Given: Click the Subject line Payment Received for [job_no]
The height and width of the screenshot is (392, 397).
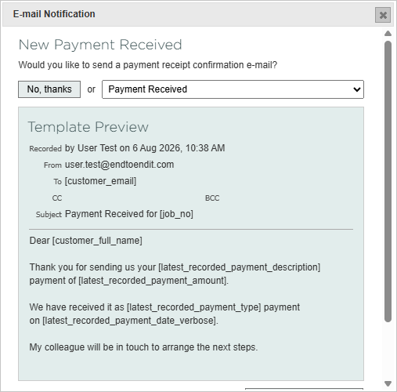Looking at the screenshot, I should point(129,214).
